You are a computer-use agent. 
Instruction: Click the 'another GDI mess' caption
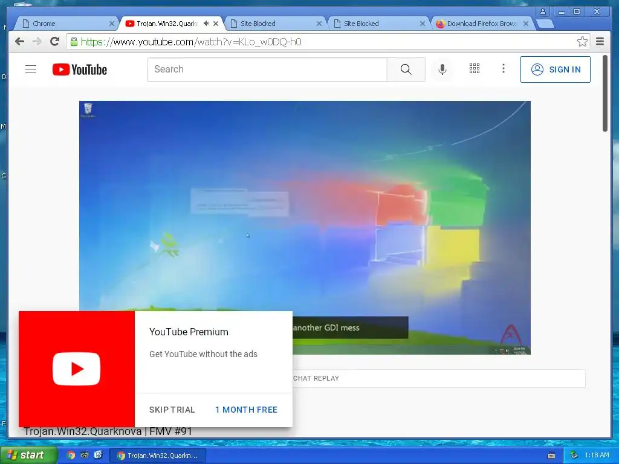coord(326,327)
